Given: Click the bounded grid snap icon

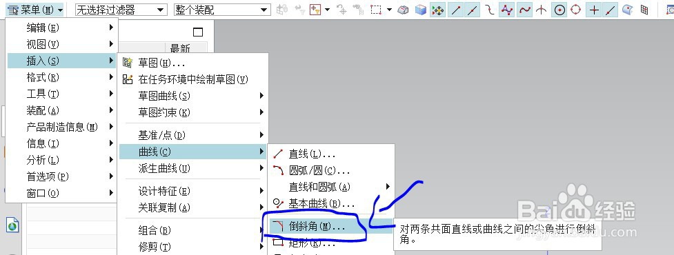Looking at the screenshot, I should [x=645, y=10].
